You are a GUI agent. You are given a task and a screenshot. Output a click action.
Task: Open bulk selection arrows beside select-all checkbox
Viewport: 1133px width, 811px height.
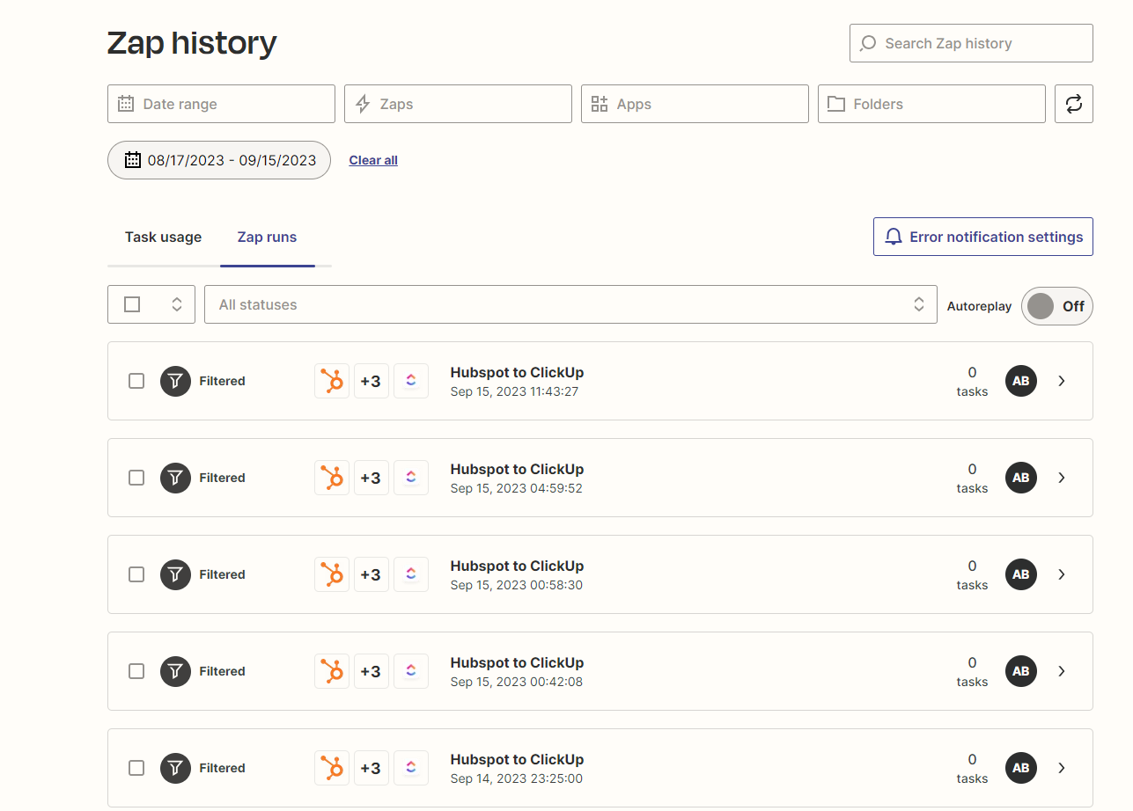[177, 304]
